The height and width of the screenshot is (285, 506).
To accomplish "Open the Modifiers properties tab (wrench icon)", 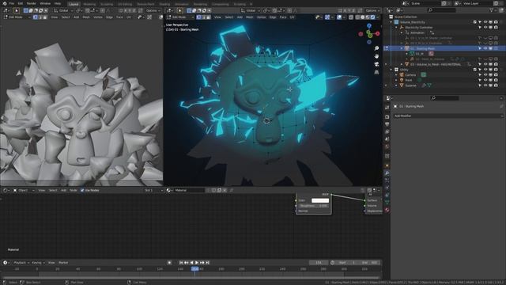I will coord(387,173).
